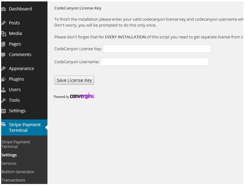The image size is (245, 186).
Task: Click the 'CodeCanyon License Key:' field label
Action: pos(78,49)
